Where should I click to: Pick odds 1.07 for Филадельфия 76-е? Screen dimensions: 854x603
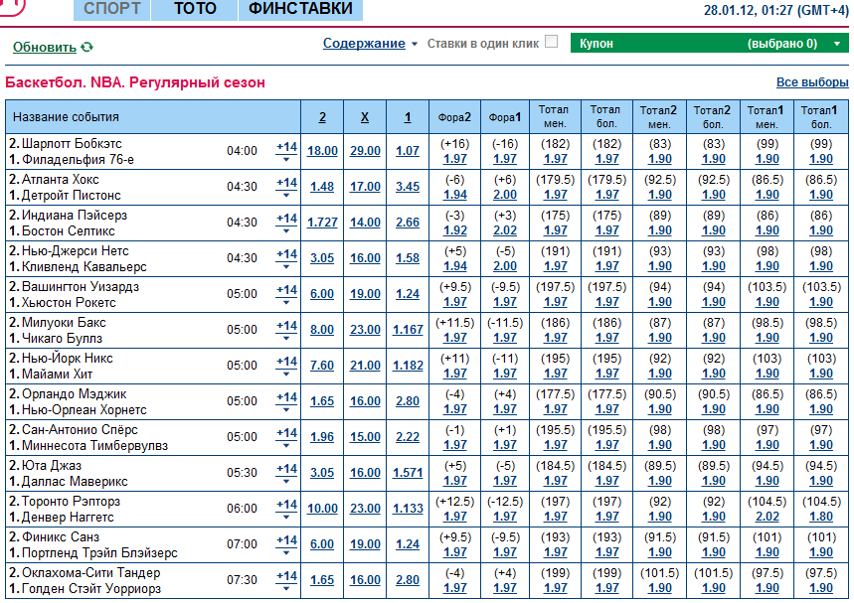(408, 151)
